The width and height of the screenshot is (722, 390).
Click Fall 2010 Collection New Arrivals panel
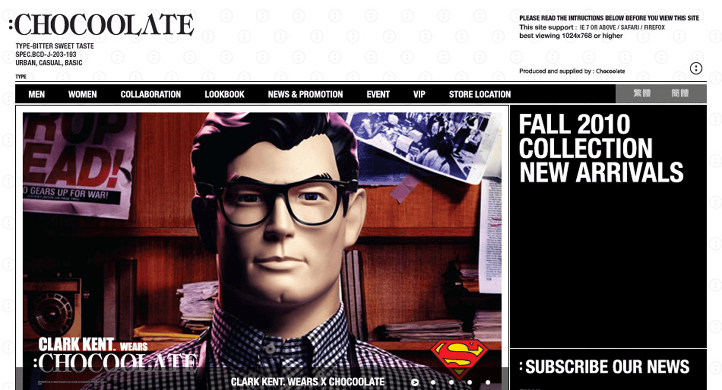(x=608, y=227)
